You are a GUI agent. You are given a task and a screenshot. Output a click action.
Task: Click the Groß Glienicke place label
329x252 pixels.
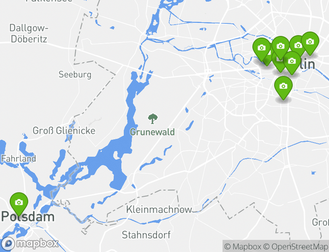click(x=64, y=131)
